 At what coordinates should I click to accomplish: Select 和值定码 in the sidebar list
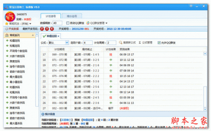coord(14,40)
